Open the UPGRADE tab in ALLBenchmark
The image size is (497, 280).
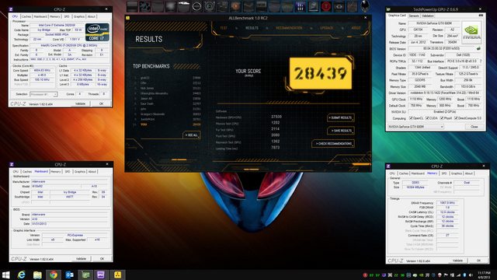click(326, 28)
